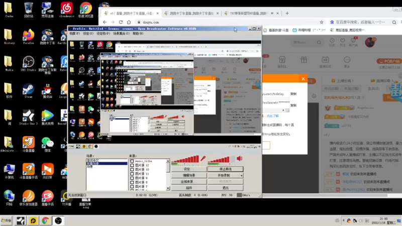Open the 极速浏览器 desktop shortcut
This screenshot has width=402, height=226.
tap(85, 9)
